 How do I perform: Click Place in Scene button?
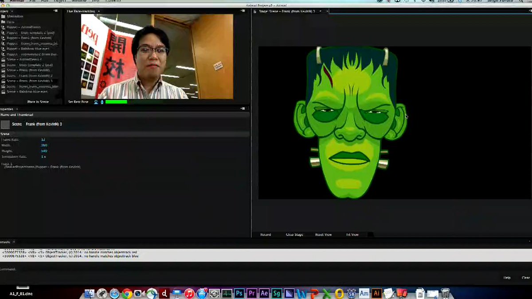pos(38,102)
